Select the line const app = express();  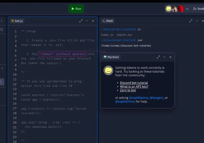coord(41,100)
